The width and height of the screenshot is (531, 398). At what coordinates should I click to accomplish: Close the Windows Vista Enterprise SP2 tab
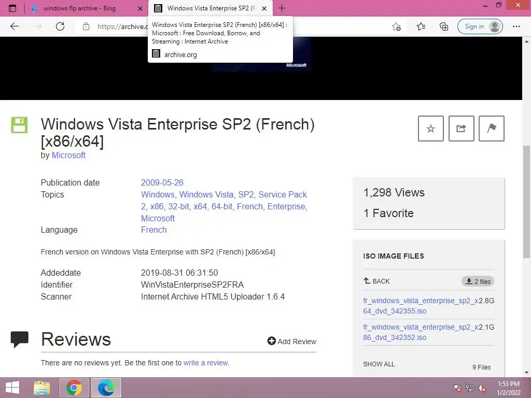click(264, 8)
